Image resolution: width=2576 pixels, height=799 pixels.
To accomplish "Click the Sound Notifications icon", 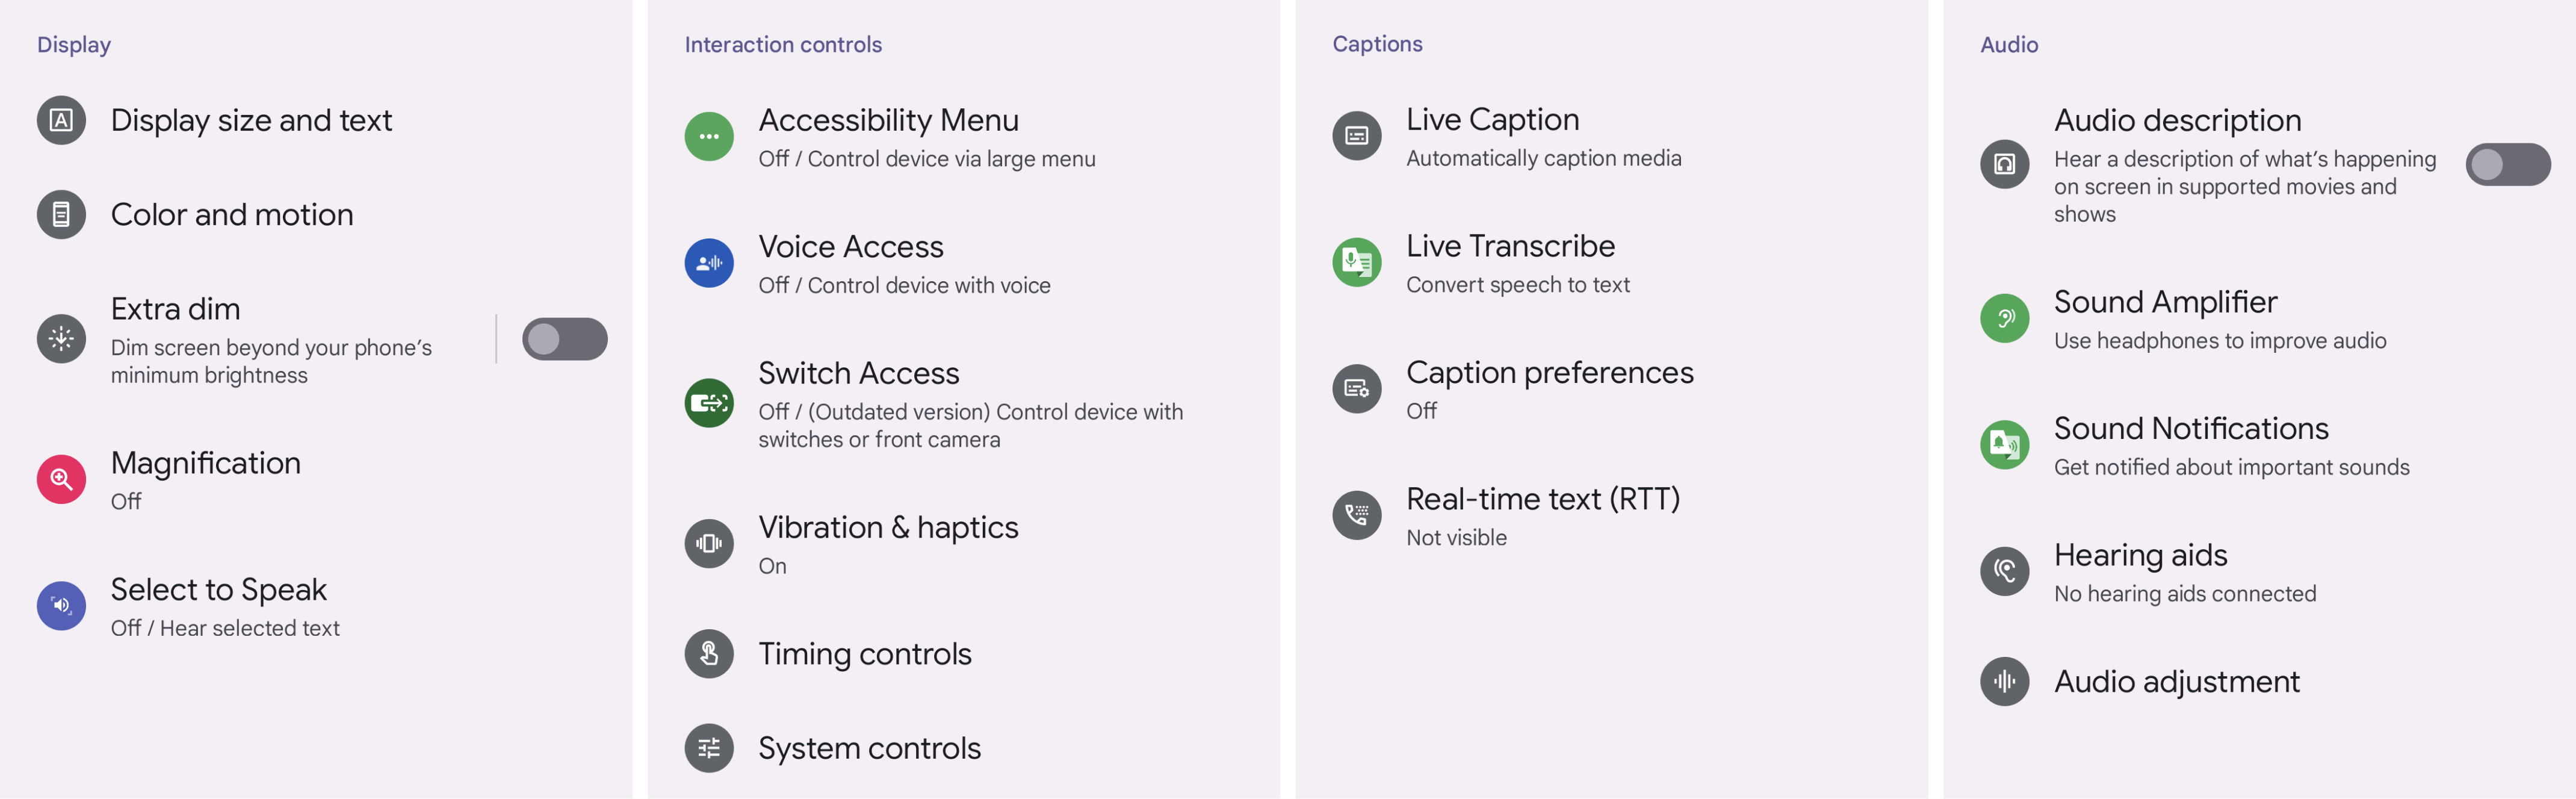I will point(2005,445).
